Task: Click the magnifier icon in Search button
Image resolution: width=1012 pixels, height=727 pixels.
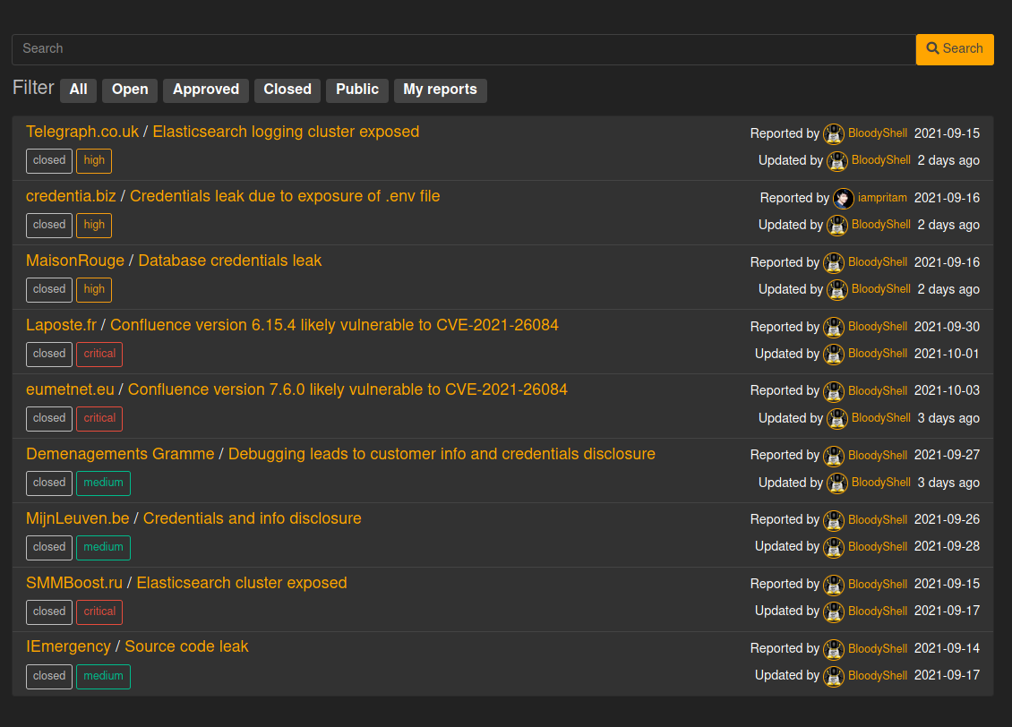Action: tap(932, 48)
